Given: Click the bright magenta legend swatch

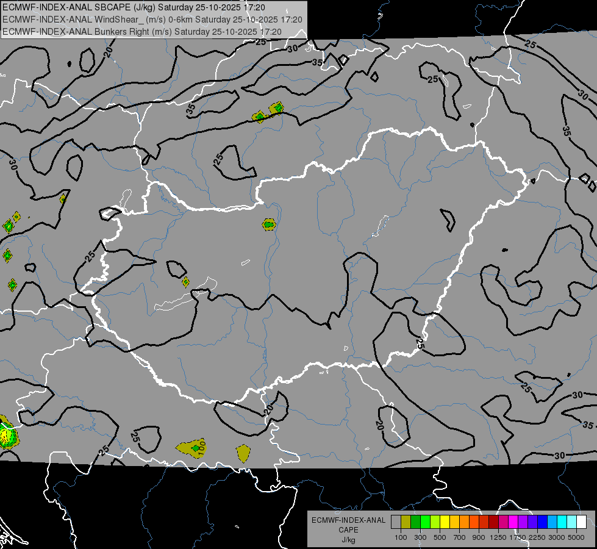Looking at the screenshot, I should click(x=513, y=522).
